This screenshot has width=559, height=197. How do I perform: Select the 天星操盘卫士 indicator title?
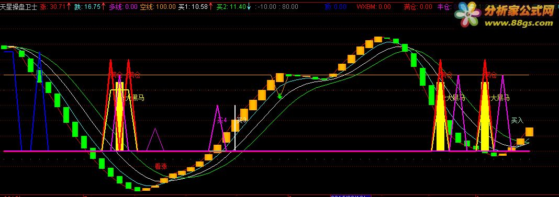19,6
